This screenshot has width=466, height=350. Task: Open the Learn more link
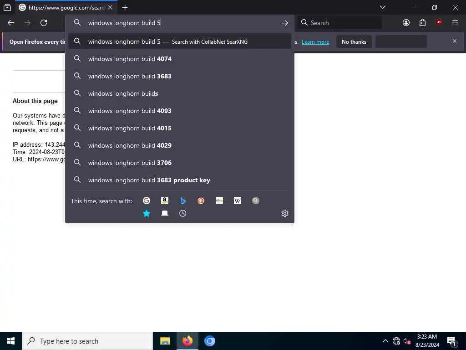click(315, 42)
